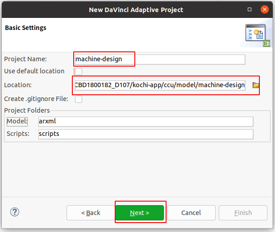
Task: Click the Basic Settings heading
Action: pyautogui.click(x=25, y=28)
